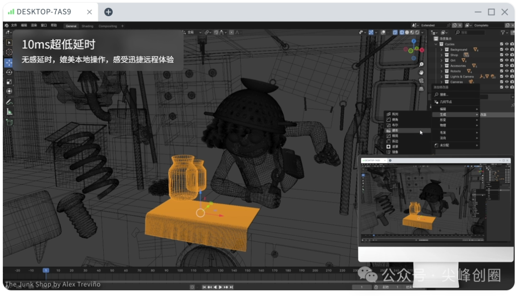This screenshot has width=518, height=296.
Task: Choose the Annotate pencil tool
Action: point(9,102)
